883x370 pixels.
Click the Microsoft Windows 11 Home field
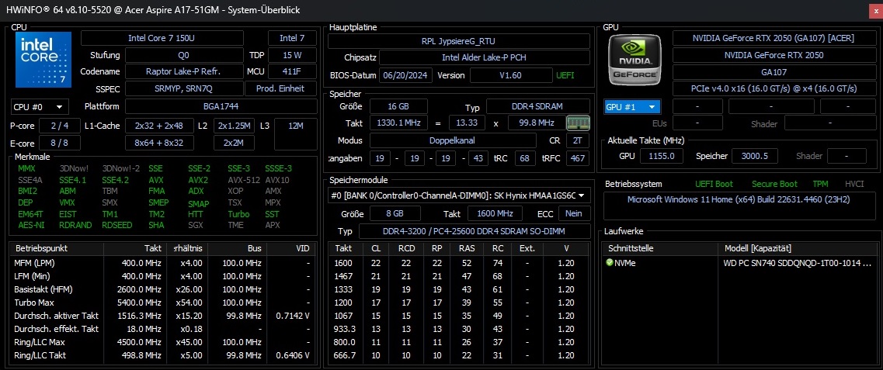click(x=738, y=200)
